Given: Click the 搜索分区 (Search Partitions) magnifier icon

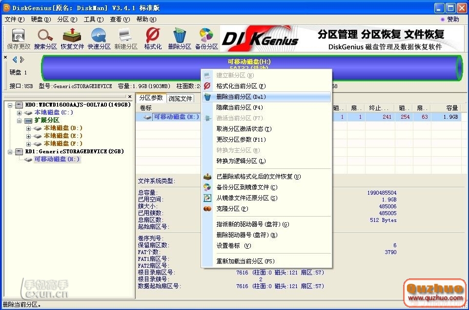Looking at the screenshot, I should [45, 36].
